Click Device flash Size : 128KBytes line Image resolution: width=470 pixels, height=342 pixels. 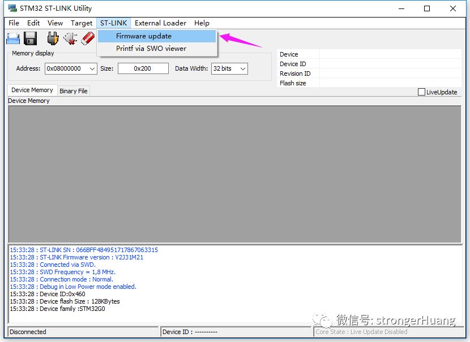[x=65, y=301]
